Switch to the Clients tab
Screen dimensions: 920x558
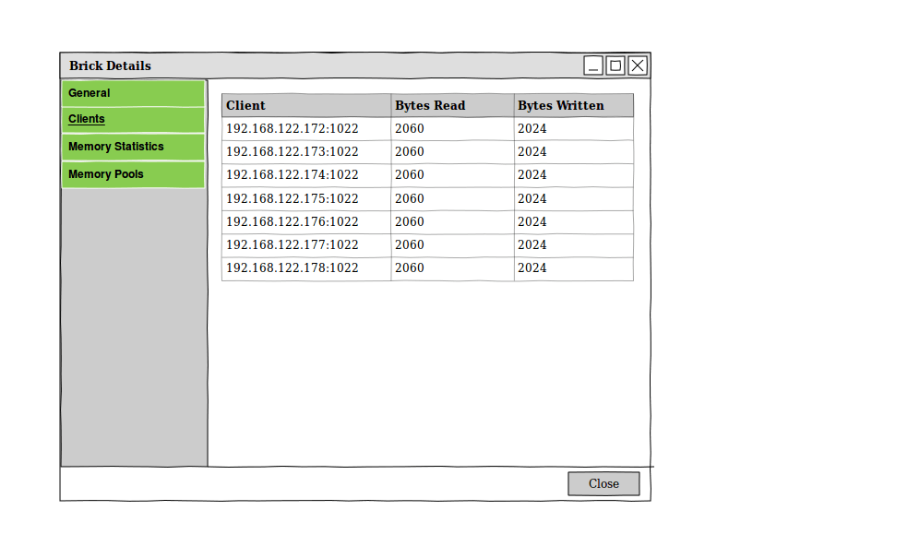133,120
